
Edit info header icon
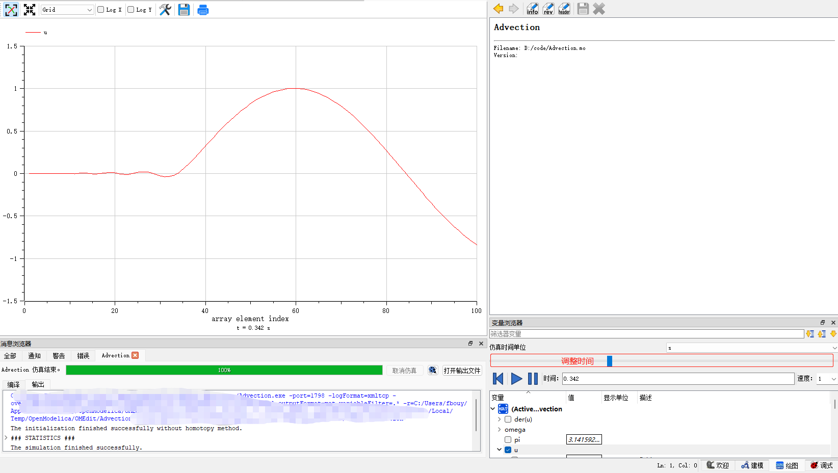[564, 9]
